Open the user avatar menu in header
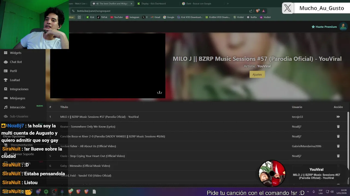Image resolution: width=350 pixels, height=196 pixels. [343, 27]
